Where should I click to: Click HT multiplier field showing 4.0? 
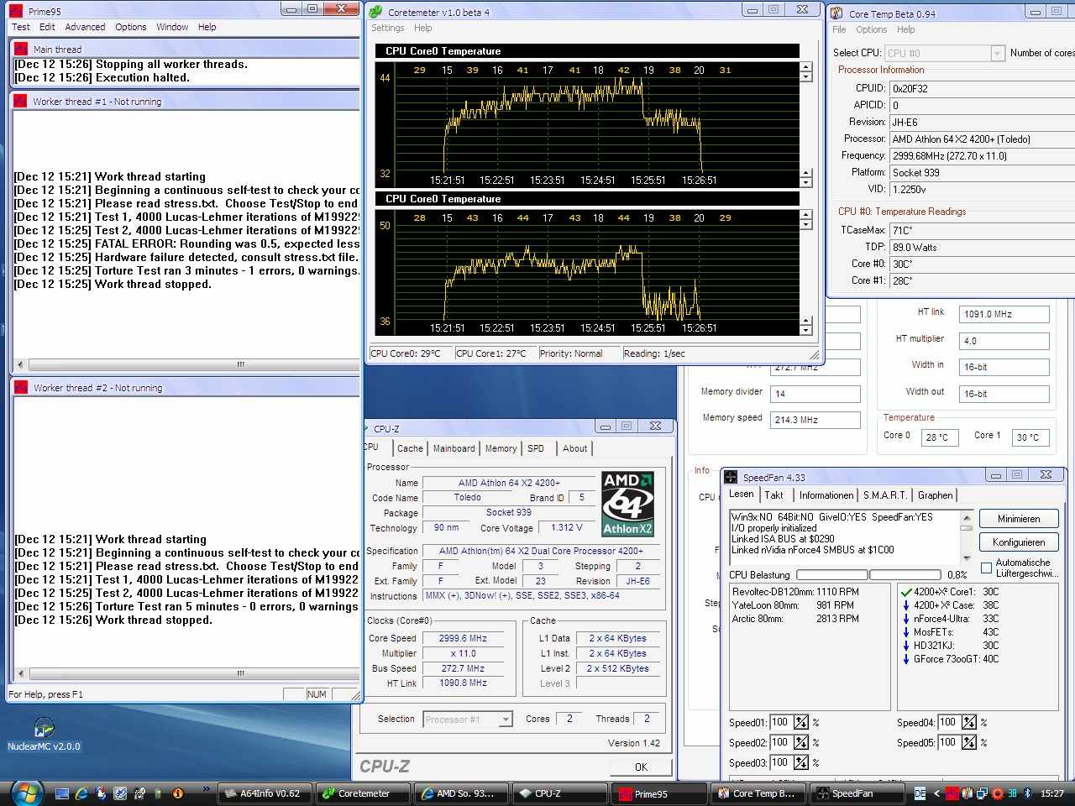[1005, 341]
